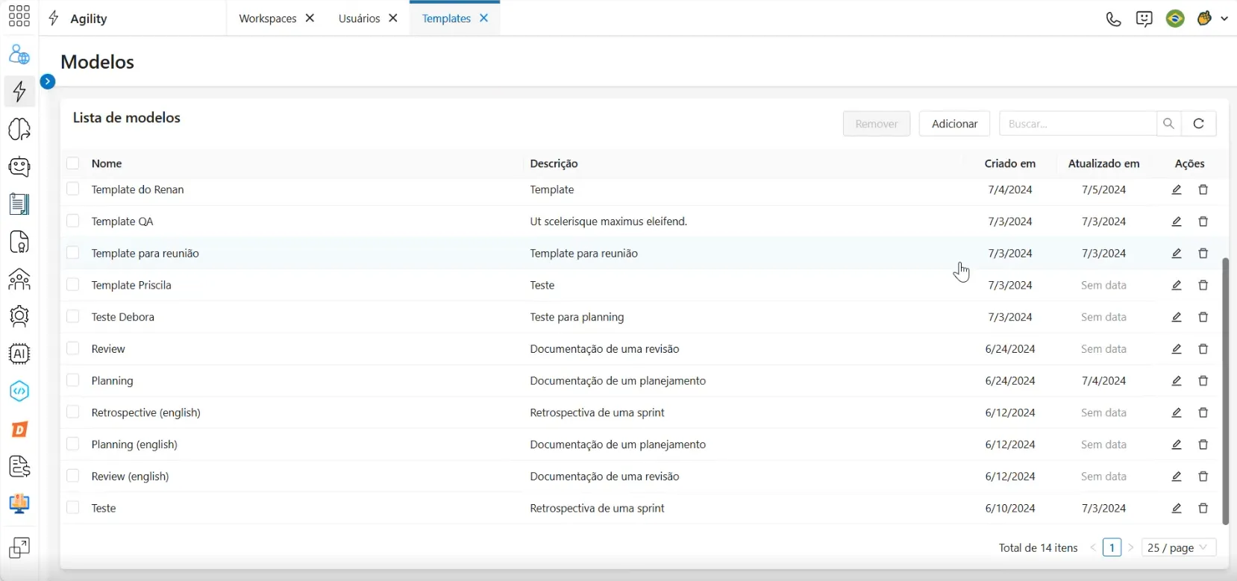
Task: Switch to the Workspaces tab
Action: point(268,19)
